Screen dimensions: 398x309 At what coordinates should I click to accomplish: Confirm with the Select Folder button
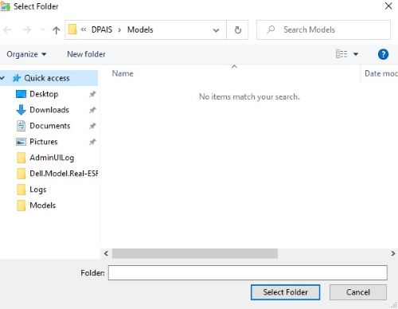(x=285, y=292)
